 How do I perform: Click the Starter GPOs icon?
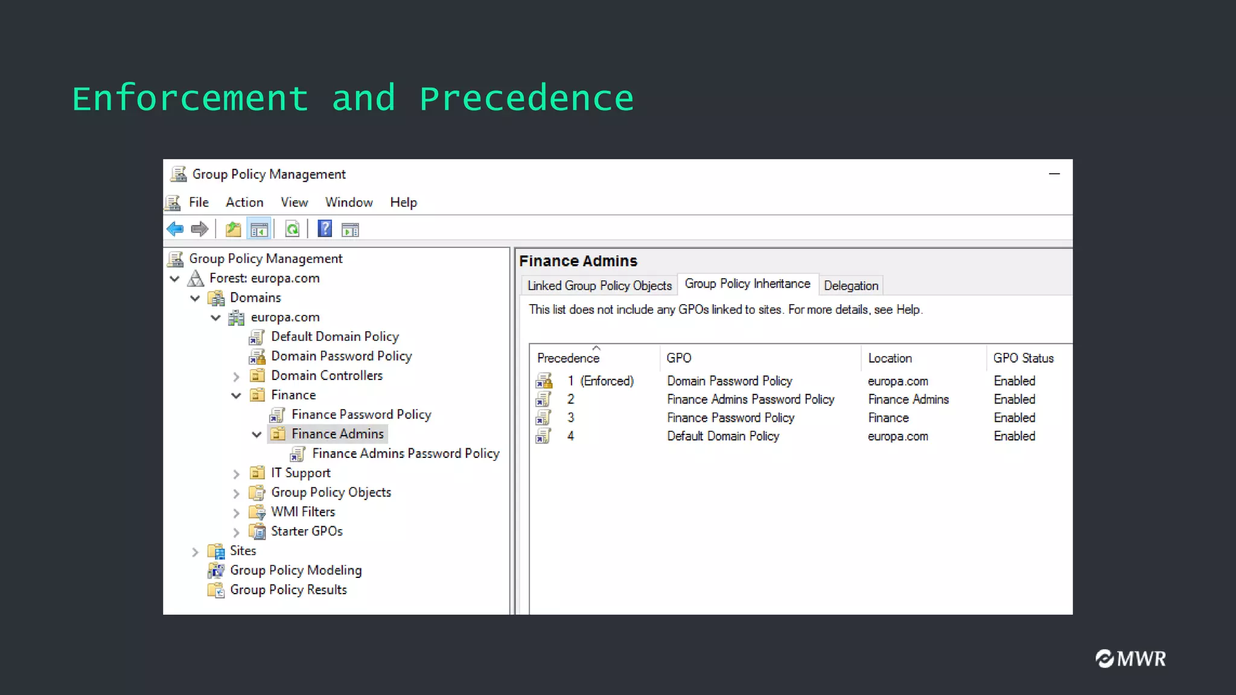point(257,532)
